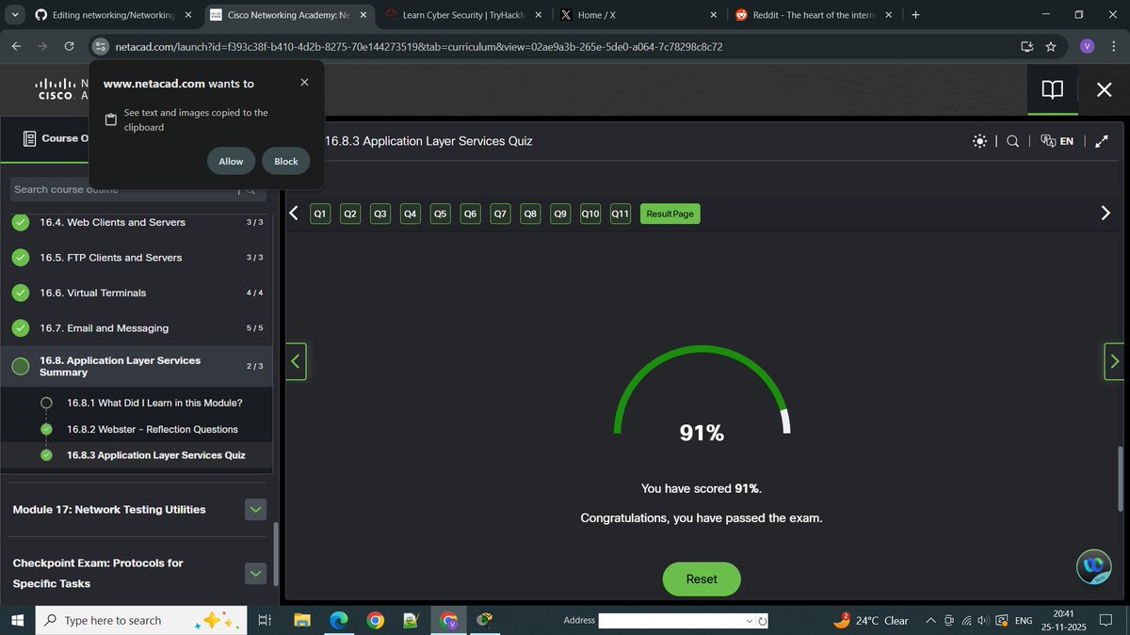Go to the Result Page
1130x635 pixels.
(x=670, y=214)
